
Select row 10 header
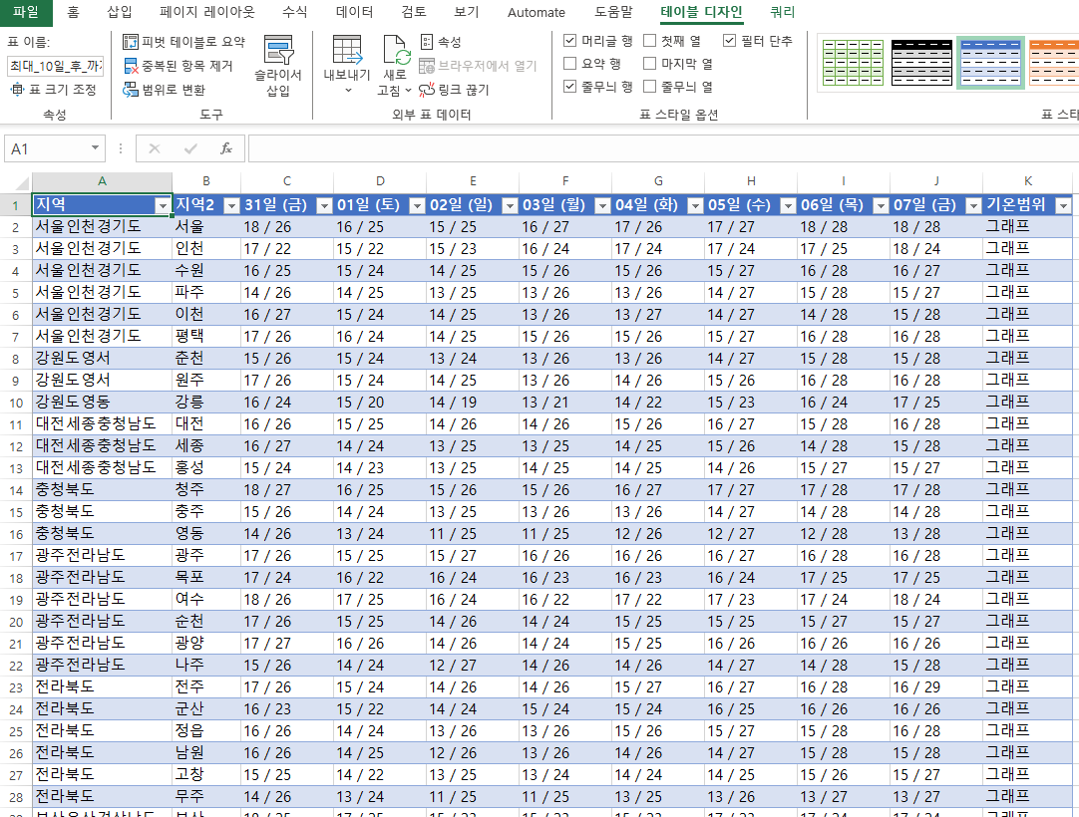pos(16,403)
